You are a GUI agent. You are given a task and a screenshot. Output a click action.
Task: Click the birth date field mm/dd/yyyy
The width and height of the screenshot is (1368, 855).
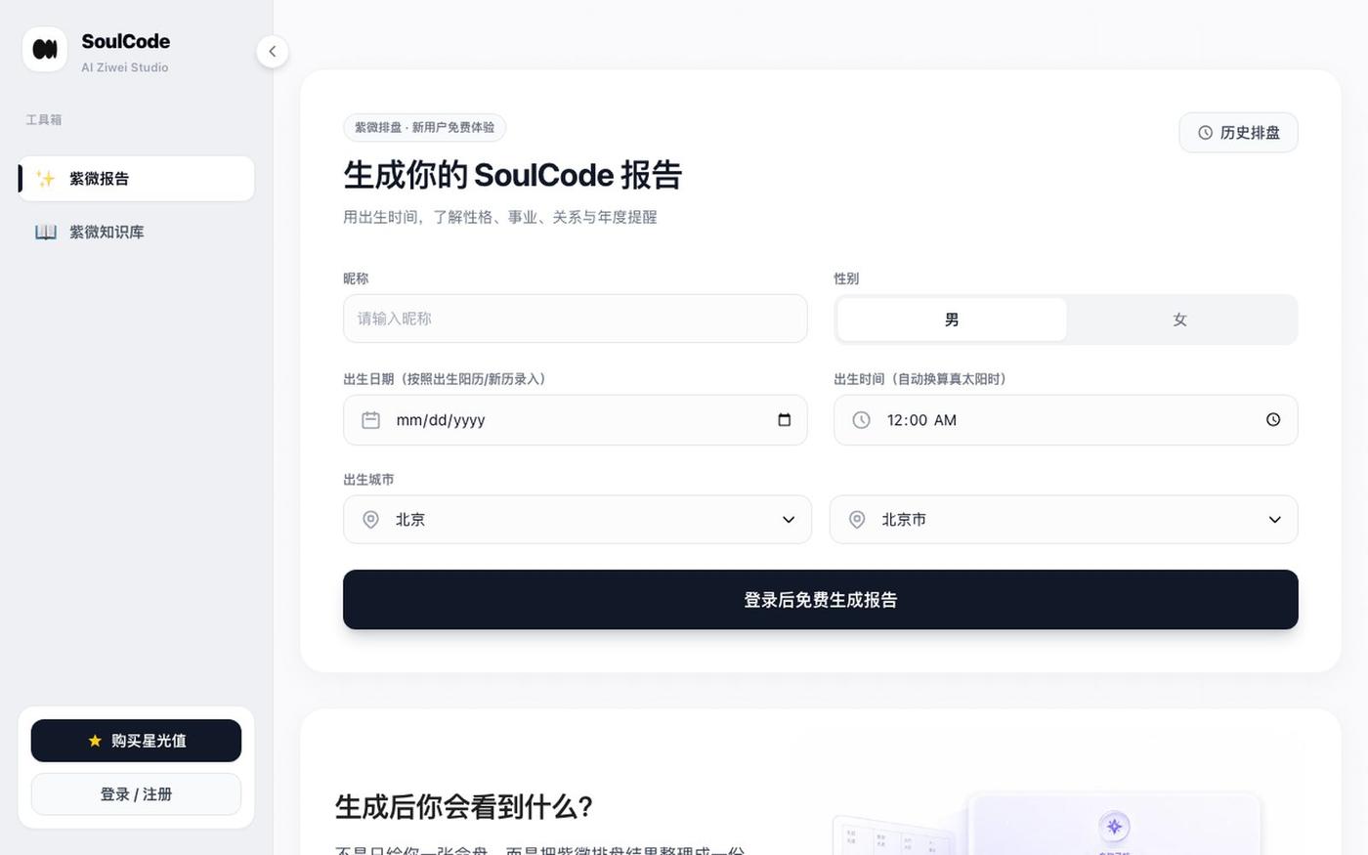click(x=575, y=420)
